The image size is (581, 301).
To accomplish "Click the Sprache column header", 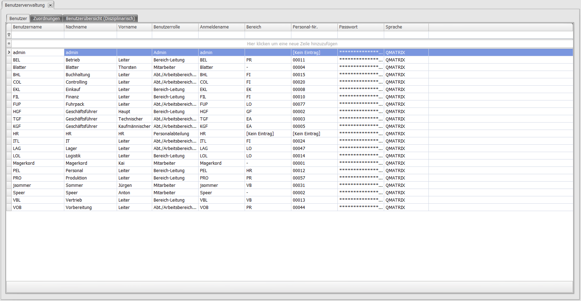I will tap(406, 27).
